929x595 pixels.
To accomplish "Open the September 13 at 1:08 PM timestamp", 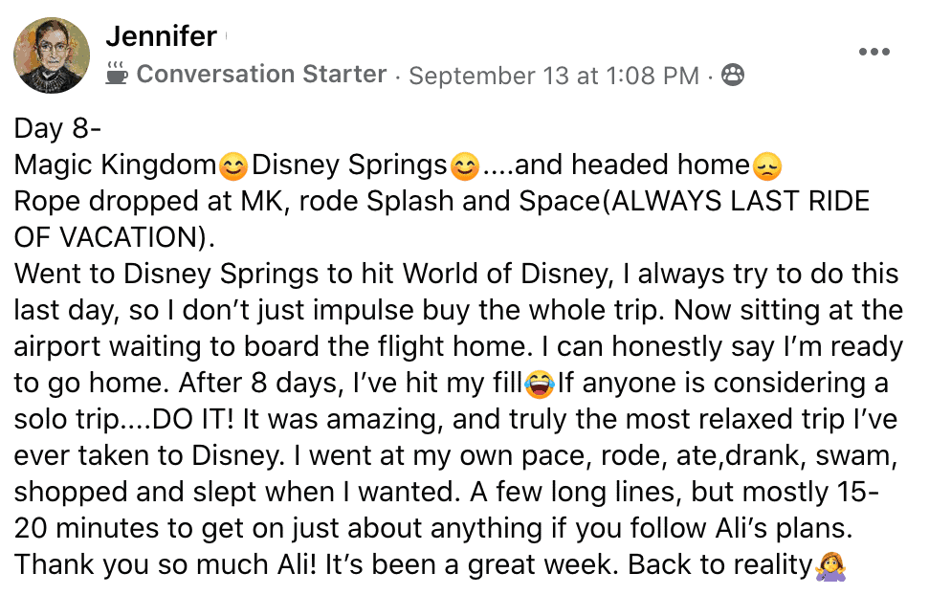I will pyautogui.click(x=554, y=76).
